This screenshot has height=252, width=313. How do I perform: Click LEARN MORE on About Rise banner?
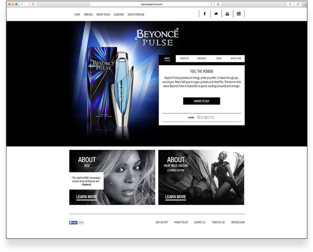click(86, 197)
